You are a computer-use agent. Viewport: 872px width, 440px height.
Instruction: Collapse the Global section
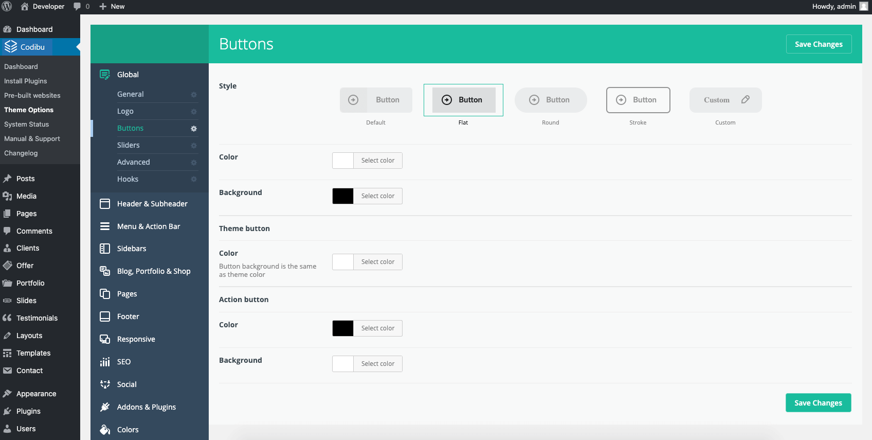coord(128,75)
